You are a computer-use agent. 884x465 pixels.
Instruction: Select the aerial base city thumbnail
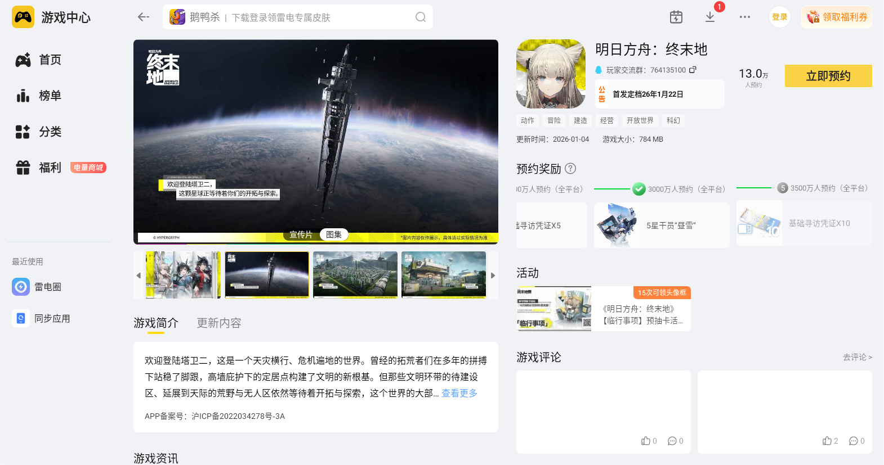point(355,275)
